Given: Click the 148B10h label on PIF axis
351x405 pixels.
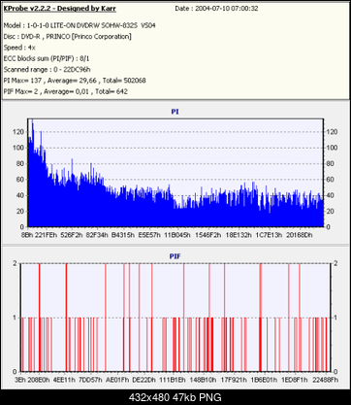Looking at the screenshot, I should (203, 380).
